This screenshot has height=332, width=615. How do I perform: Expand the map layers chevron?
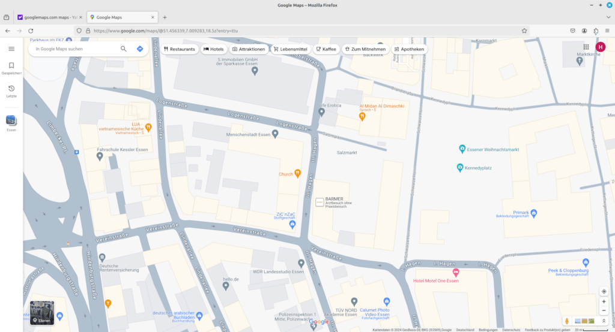click(x=604, y=321)
